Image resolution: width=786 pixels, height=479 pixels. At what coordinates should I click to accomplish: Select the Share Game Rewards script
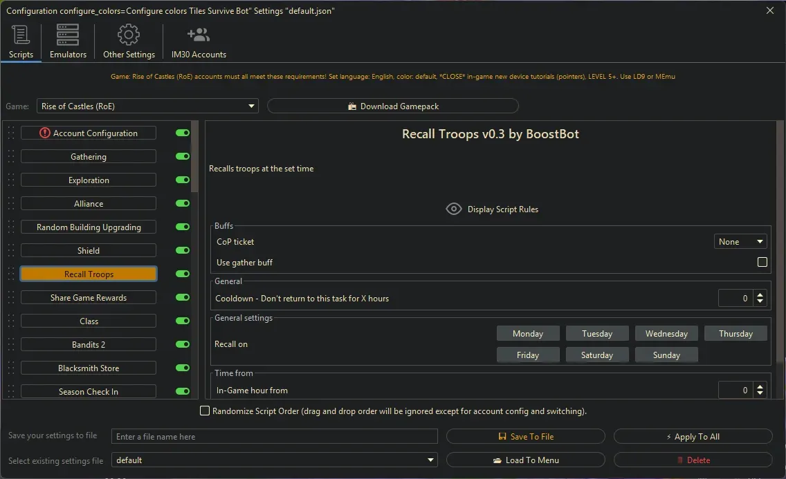(89, 298)
